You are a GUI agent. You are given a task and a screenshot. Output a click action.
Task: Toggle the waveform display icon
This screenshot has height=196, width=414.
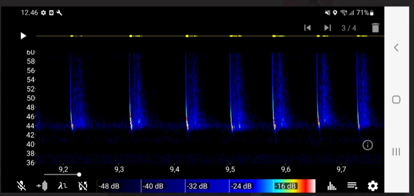(42, 186)
